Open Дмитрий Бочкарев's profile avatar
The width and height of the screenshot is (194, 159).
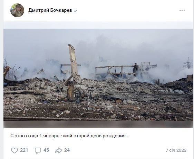17,10
